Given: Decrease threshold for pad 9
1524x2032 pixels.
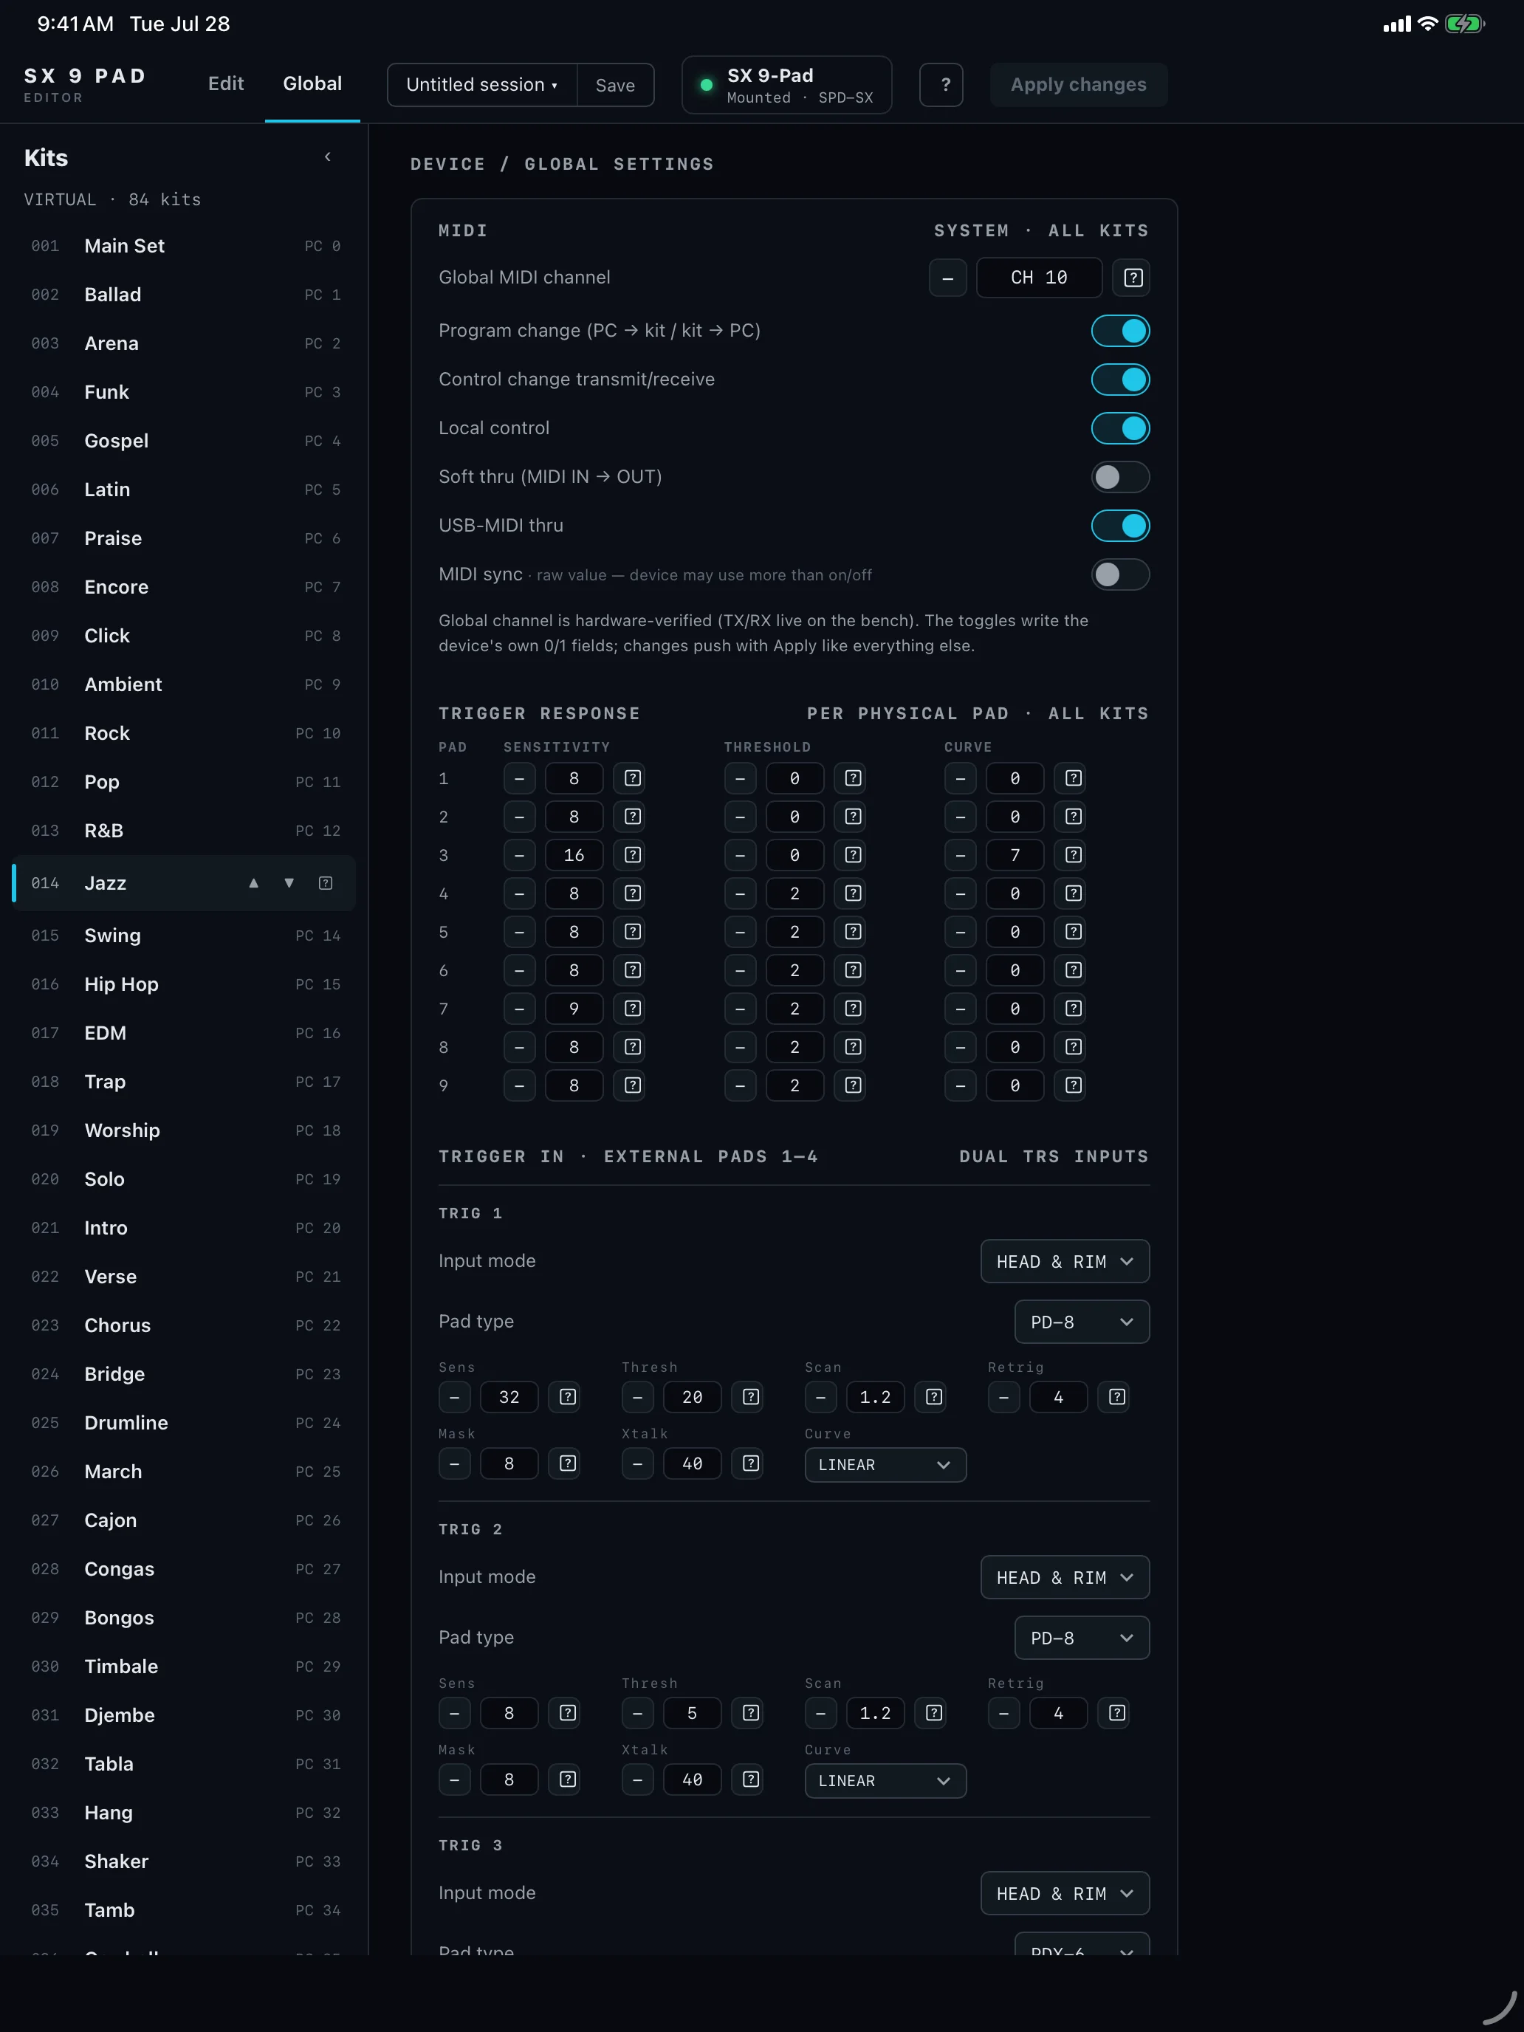Looking at the screenshot, I should (x=740, y=1085).
